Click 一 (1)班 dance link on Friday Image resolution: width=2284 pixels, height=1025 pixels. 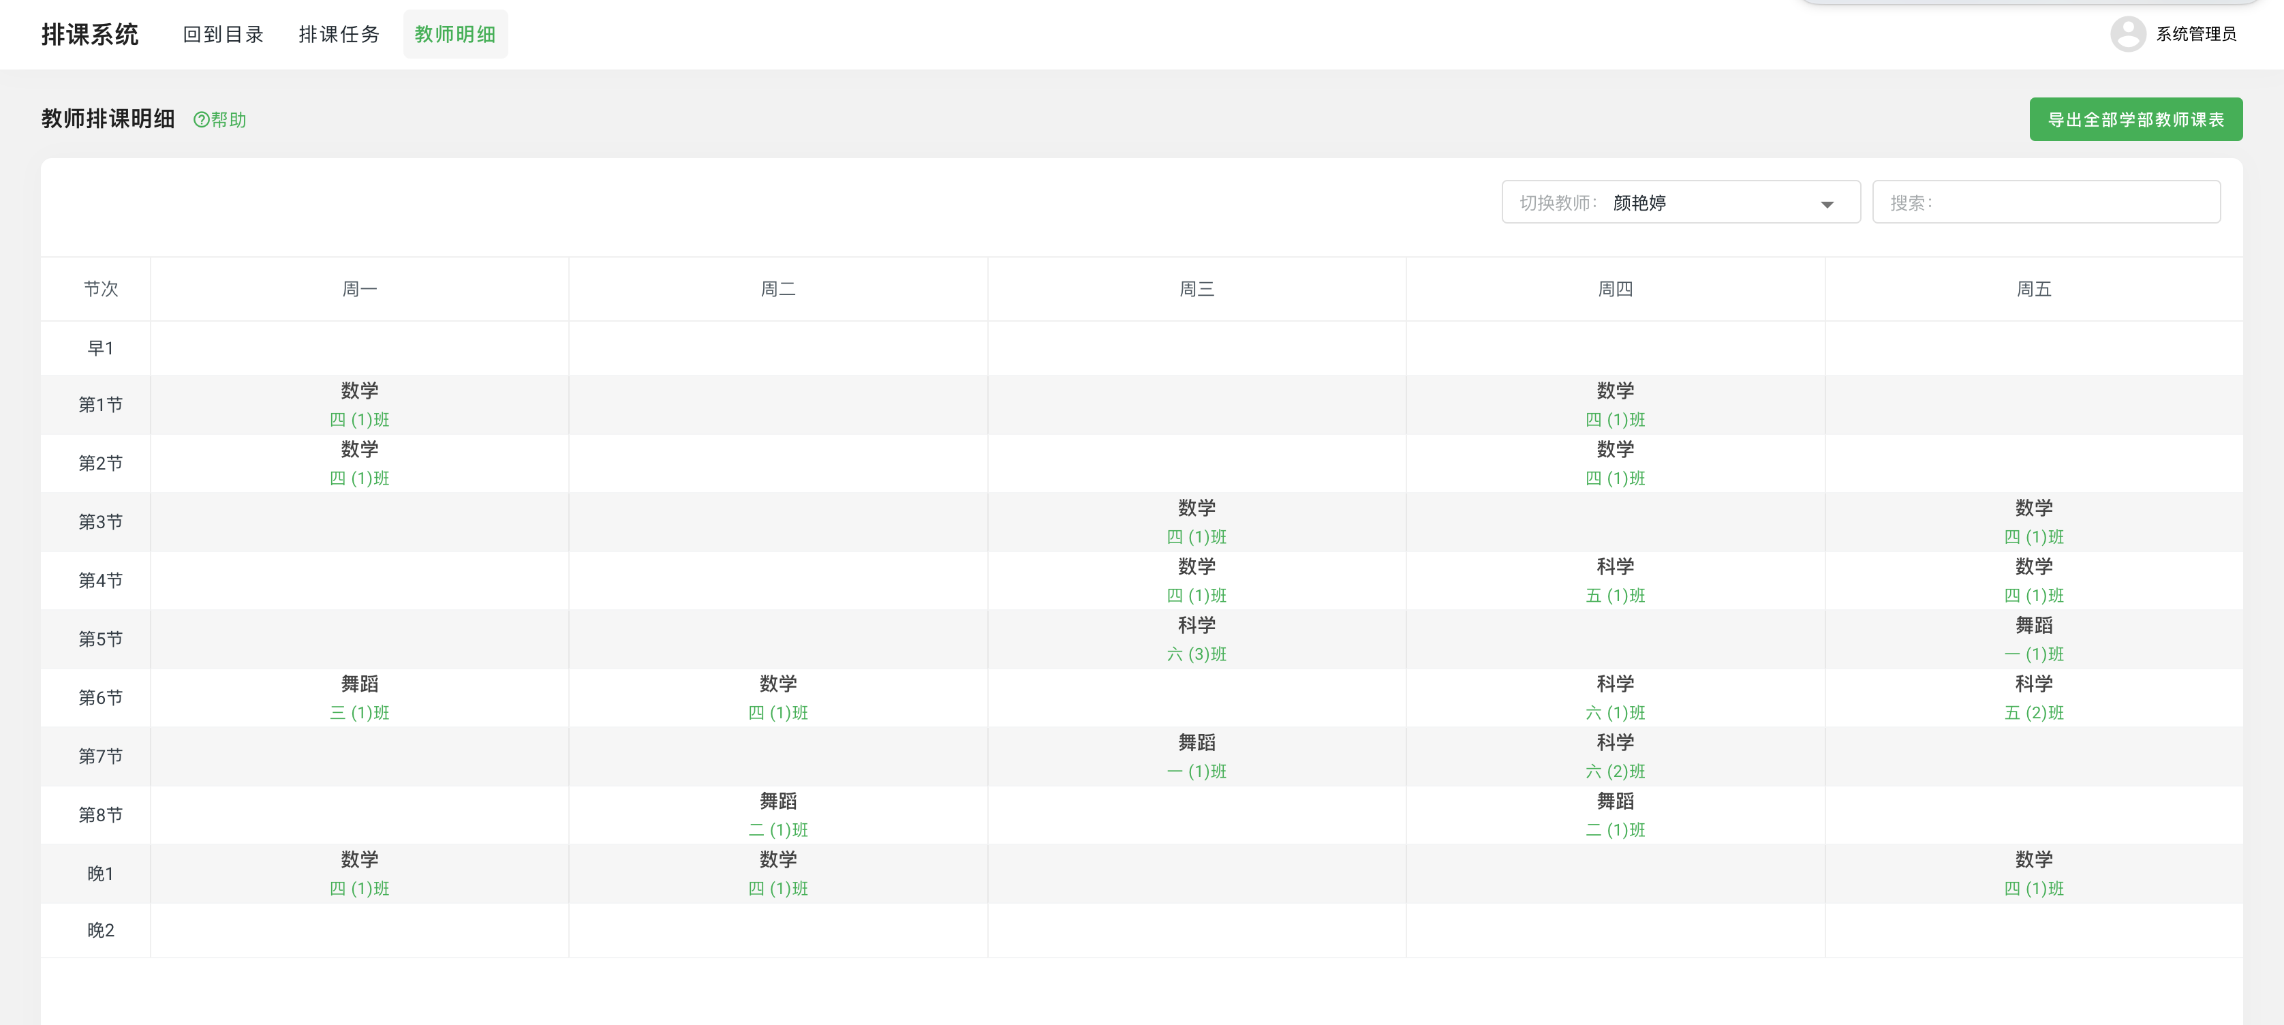click(2033, 654)
